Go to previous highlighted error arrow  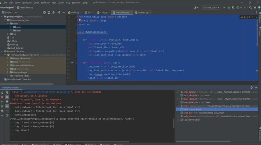(x=253, y=17)
